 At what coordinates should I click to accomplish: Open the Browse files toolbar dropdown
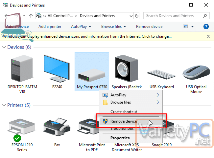[125, 27]
